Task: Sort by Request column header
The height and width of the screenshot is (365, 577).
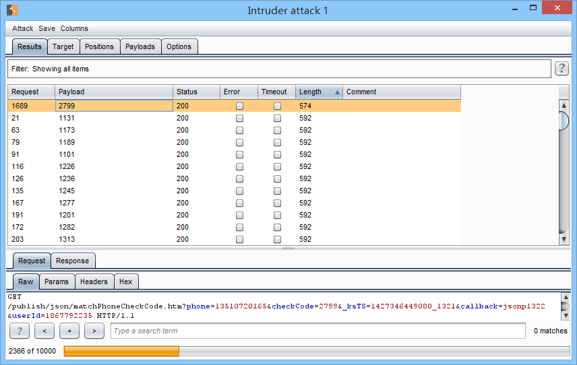Action: pyautogui.click(x=31, y=92)
